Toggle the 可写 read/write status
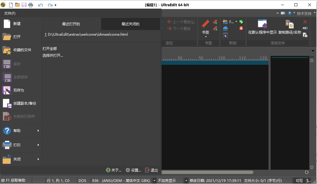Screen dimensions: 317x184 pos(299,180)
